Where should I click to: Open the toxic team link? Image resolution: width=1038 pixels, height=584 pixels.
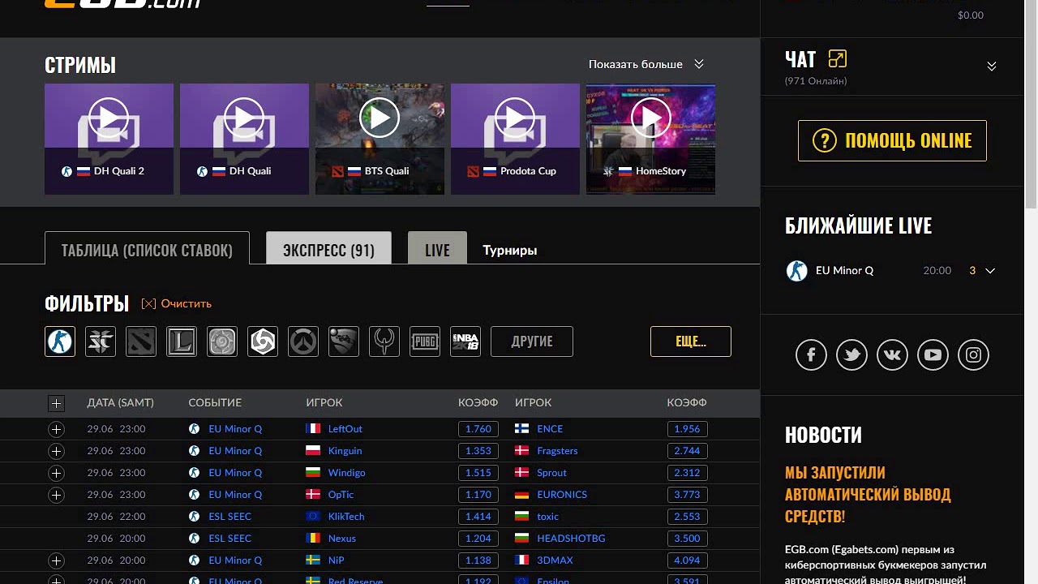click(x=548, y=517)
